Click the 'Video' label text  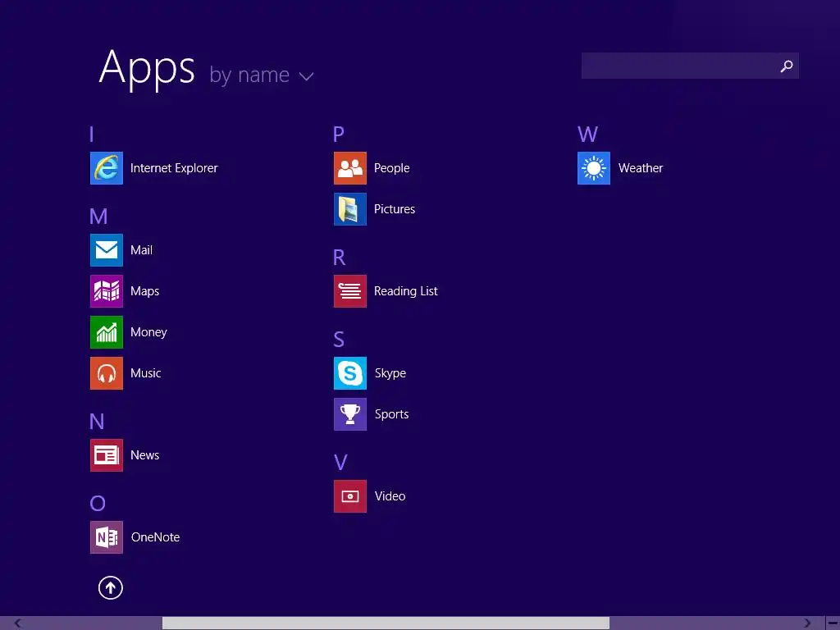(x=390, y=496)
